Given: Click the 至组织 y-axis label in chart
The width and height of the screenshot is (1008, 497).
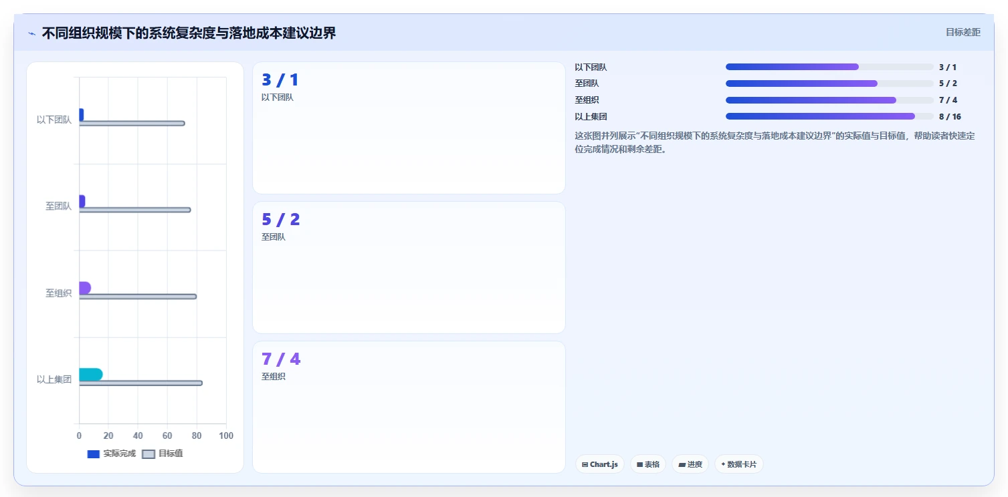Looking at the screenshot, I should coord(59,293).
